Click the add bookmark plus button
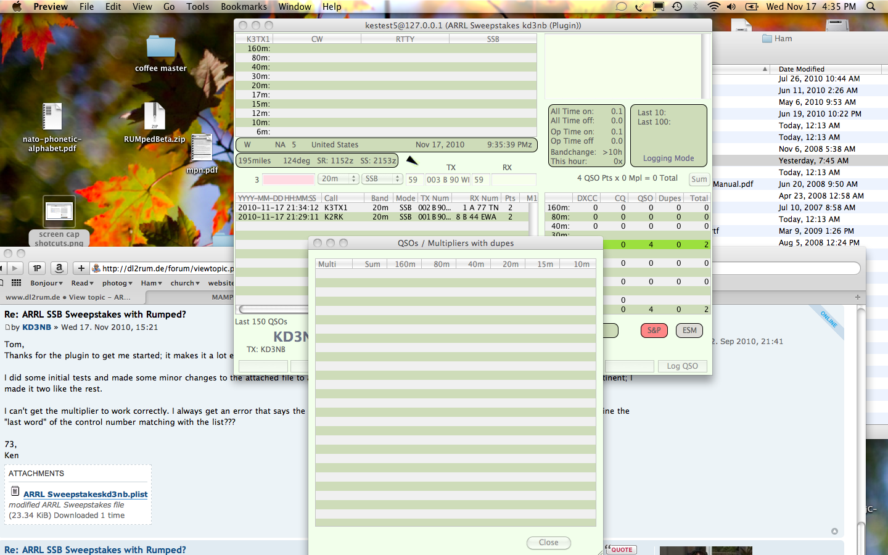The image size is (888, 555). coord(81,268)
